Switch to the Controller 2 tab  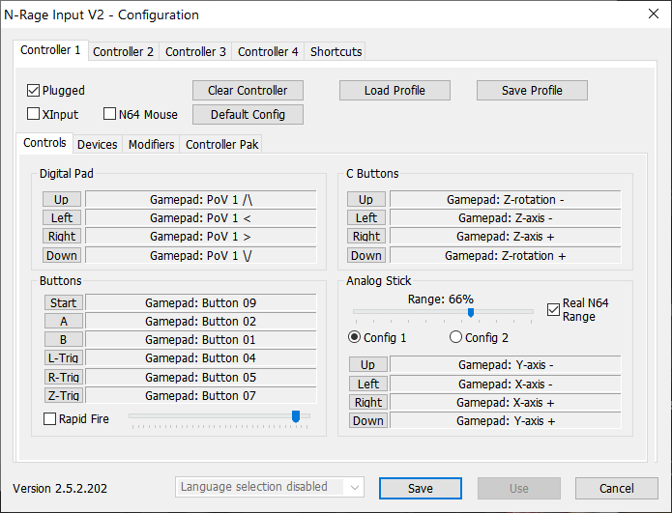tap(123, 51)
